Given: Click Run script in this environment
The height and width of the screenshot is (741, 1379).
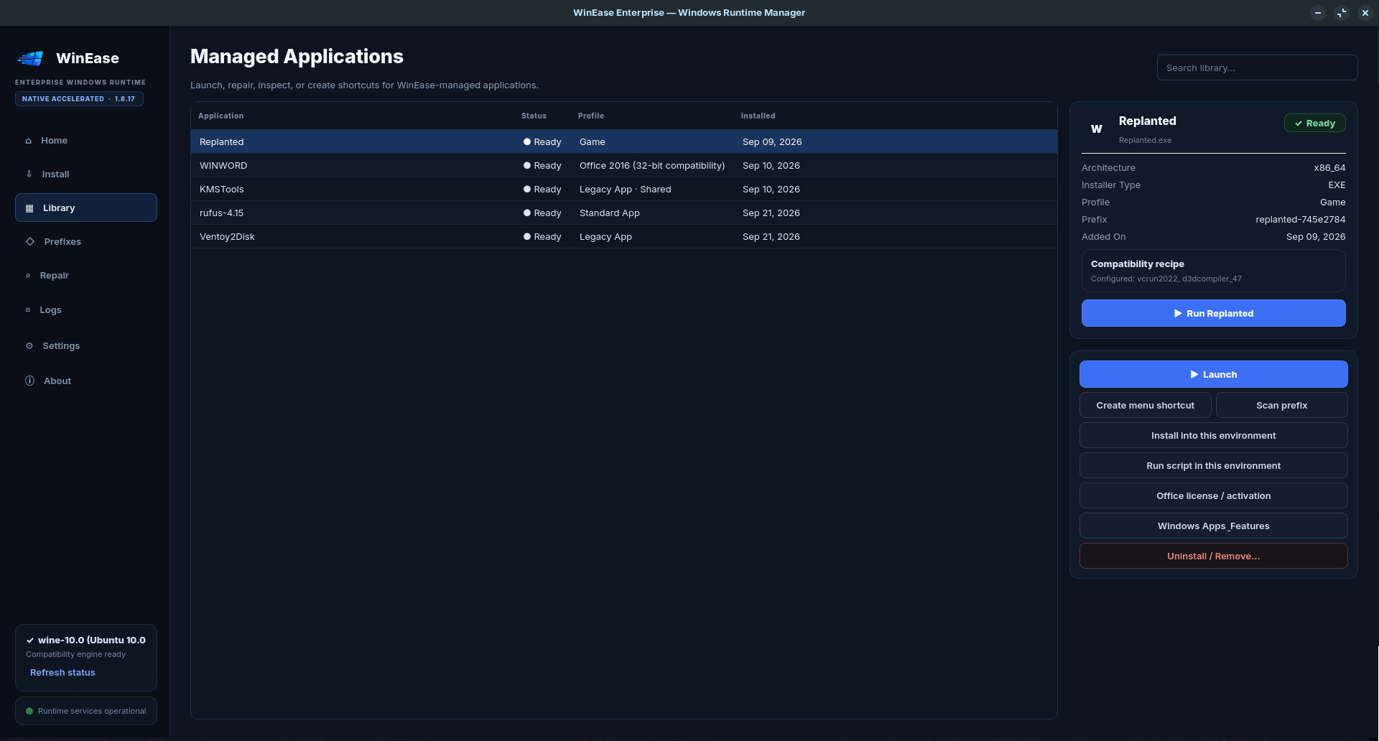Looking at the screenshot, I should (1214, 465).
